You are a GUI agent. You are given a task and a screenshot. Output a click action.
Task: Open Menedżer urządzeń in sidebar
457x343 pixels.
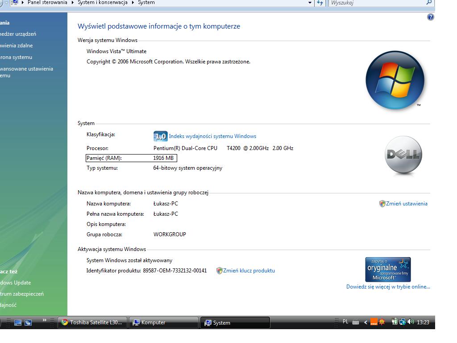point(18,34)
